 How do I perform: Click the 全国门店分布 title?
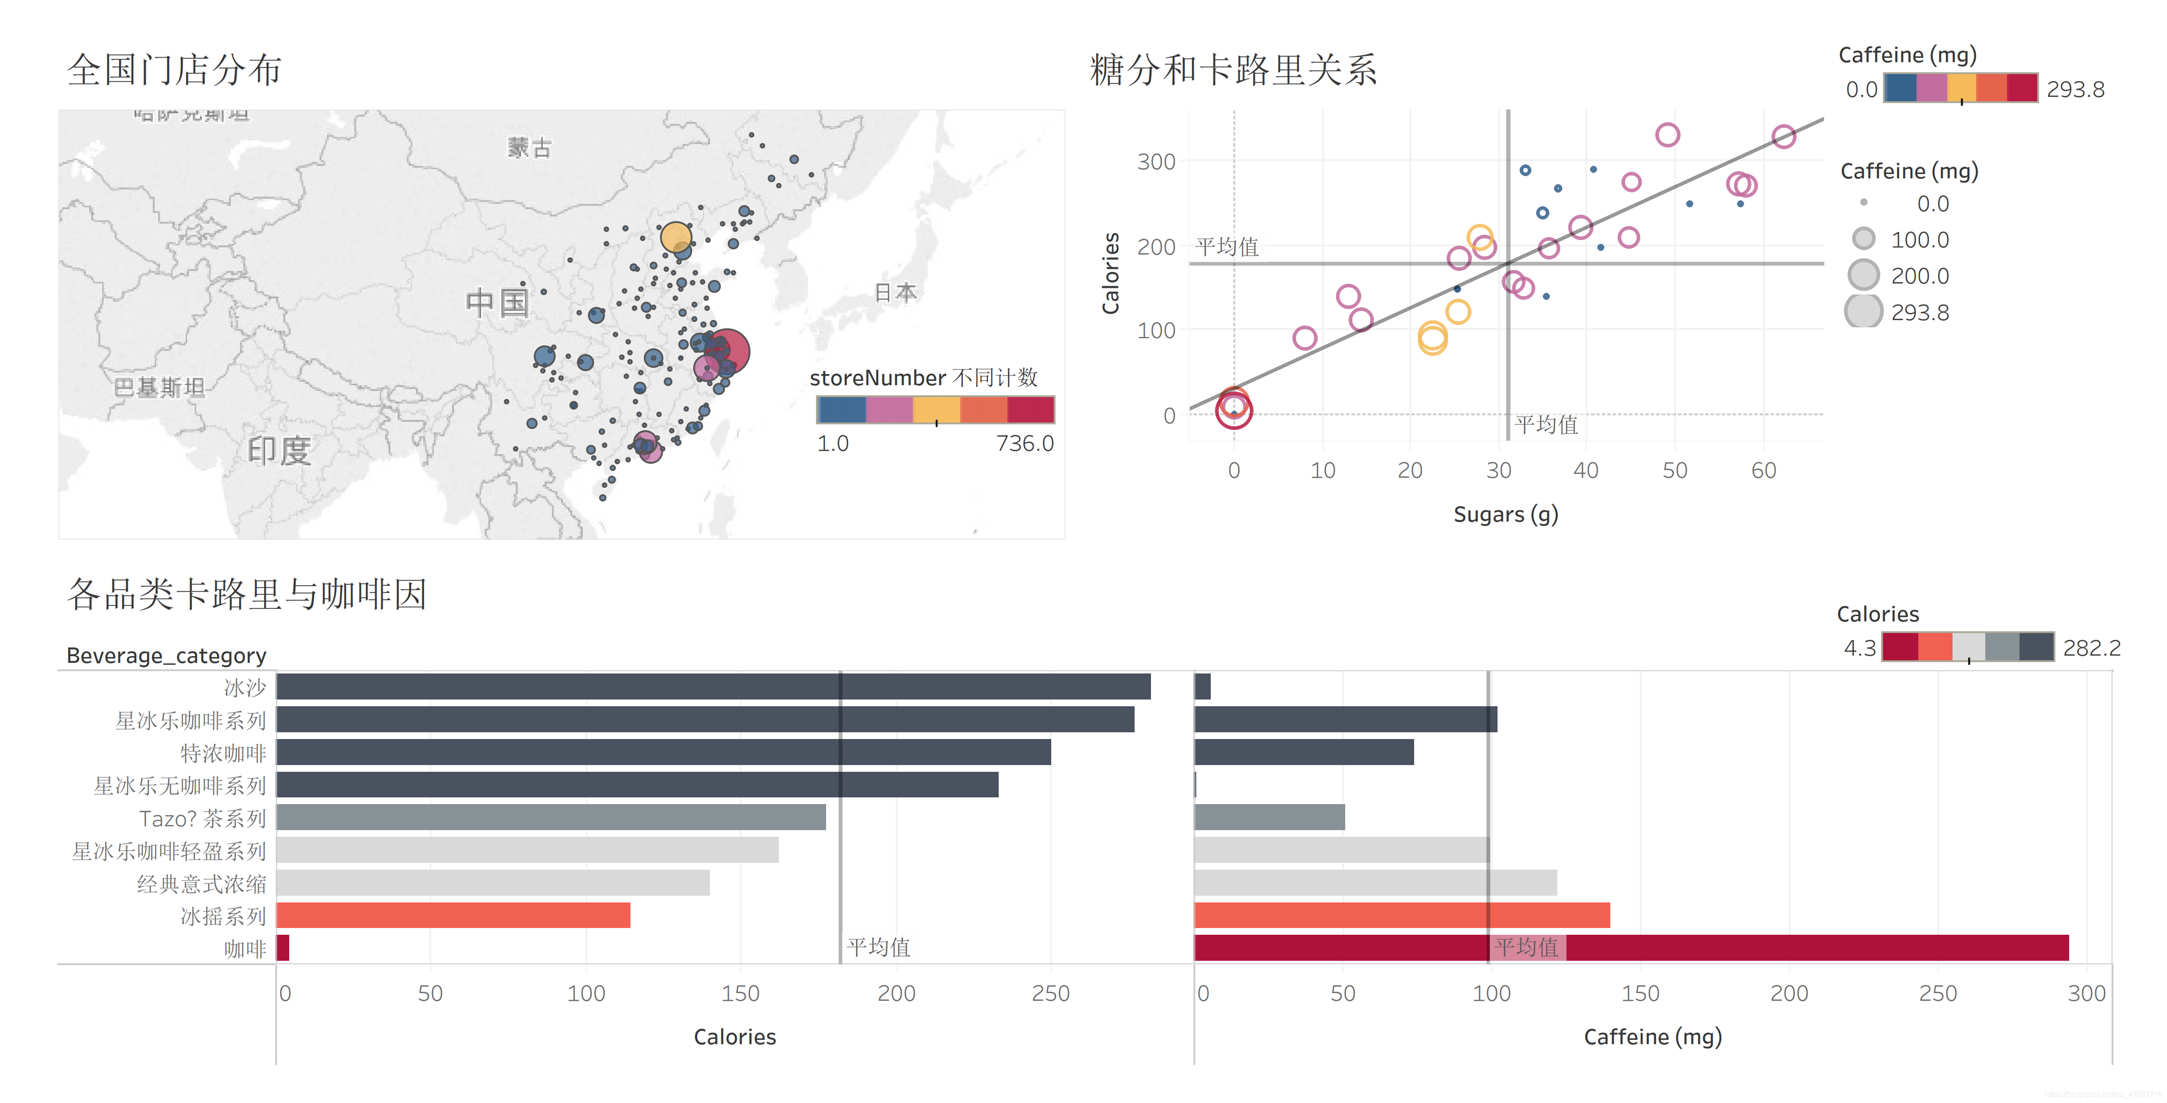coord(174,70)
